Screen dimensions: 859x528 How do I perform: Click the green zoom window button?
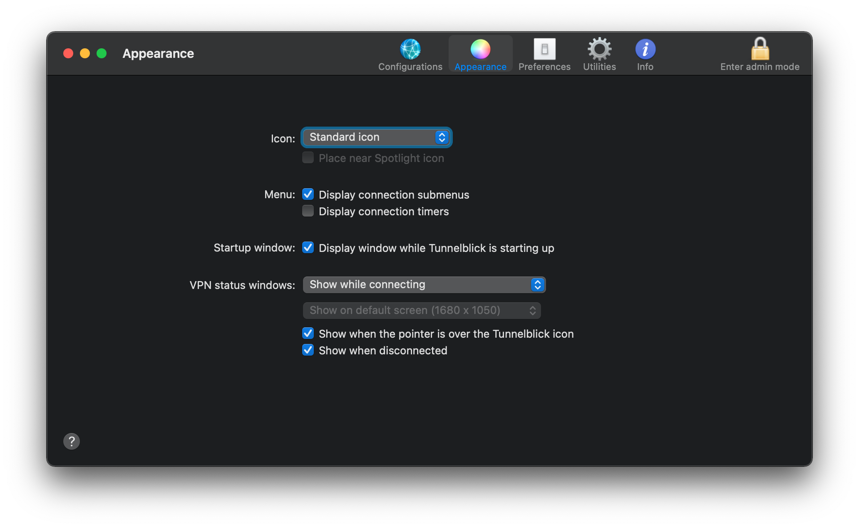tap(102, 53)
